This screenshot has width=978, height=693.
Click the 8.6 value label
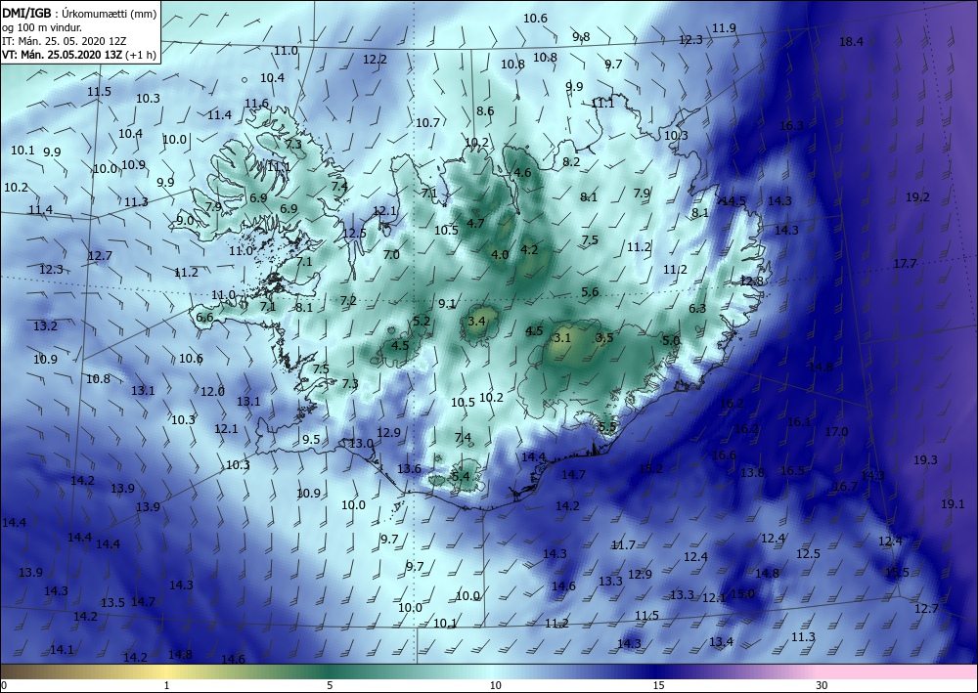485,110
